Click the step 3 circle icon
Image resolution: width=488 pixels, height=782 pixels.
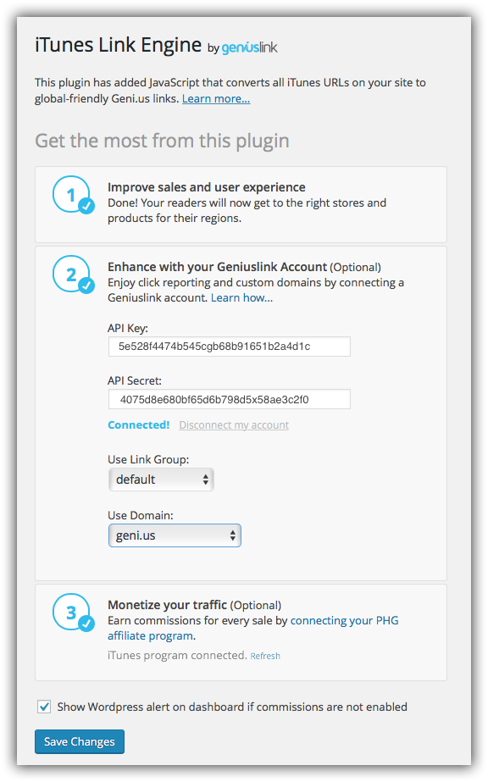73,613
